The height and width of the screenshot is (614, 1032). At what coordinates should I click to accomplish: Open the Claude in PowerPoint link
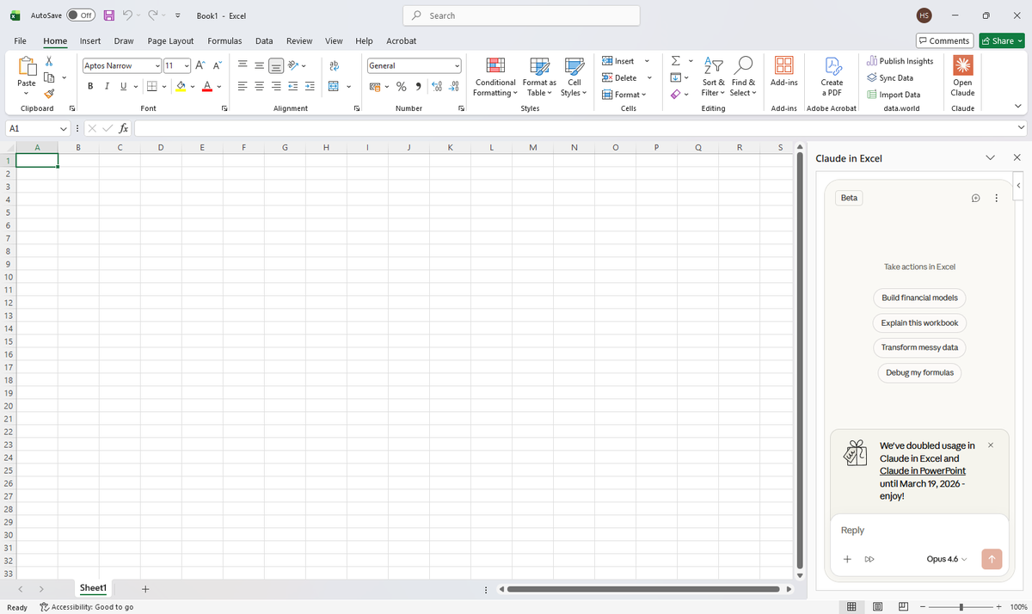pyautogui.click(x=922, y=471)
